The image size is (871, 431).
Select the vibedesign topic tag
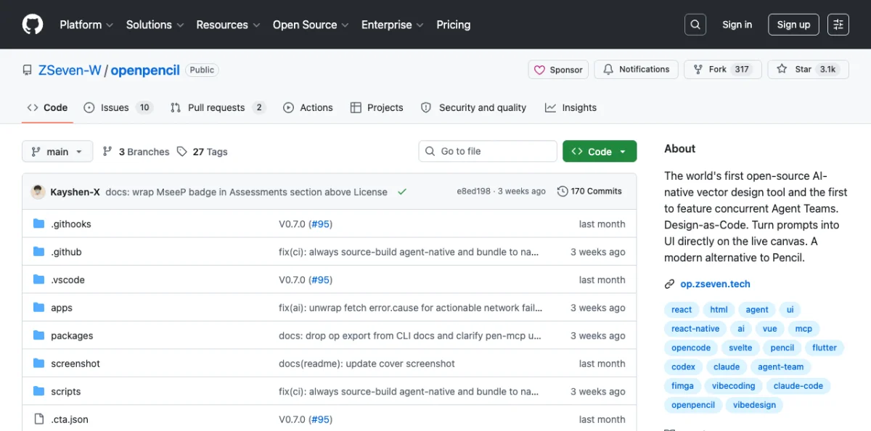click(x=754, y=405)
